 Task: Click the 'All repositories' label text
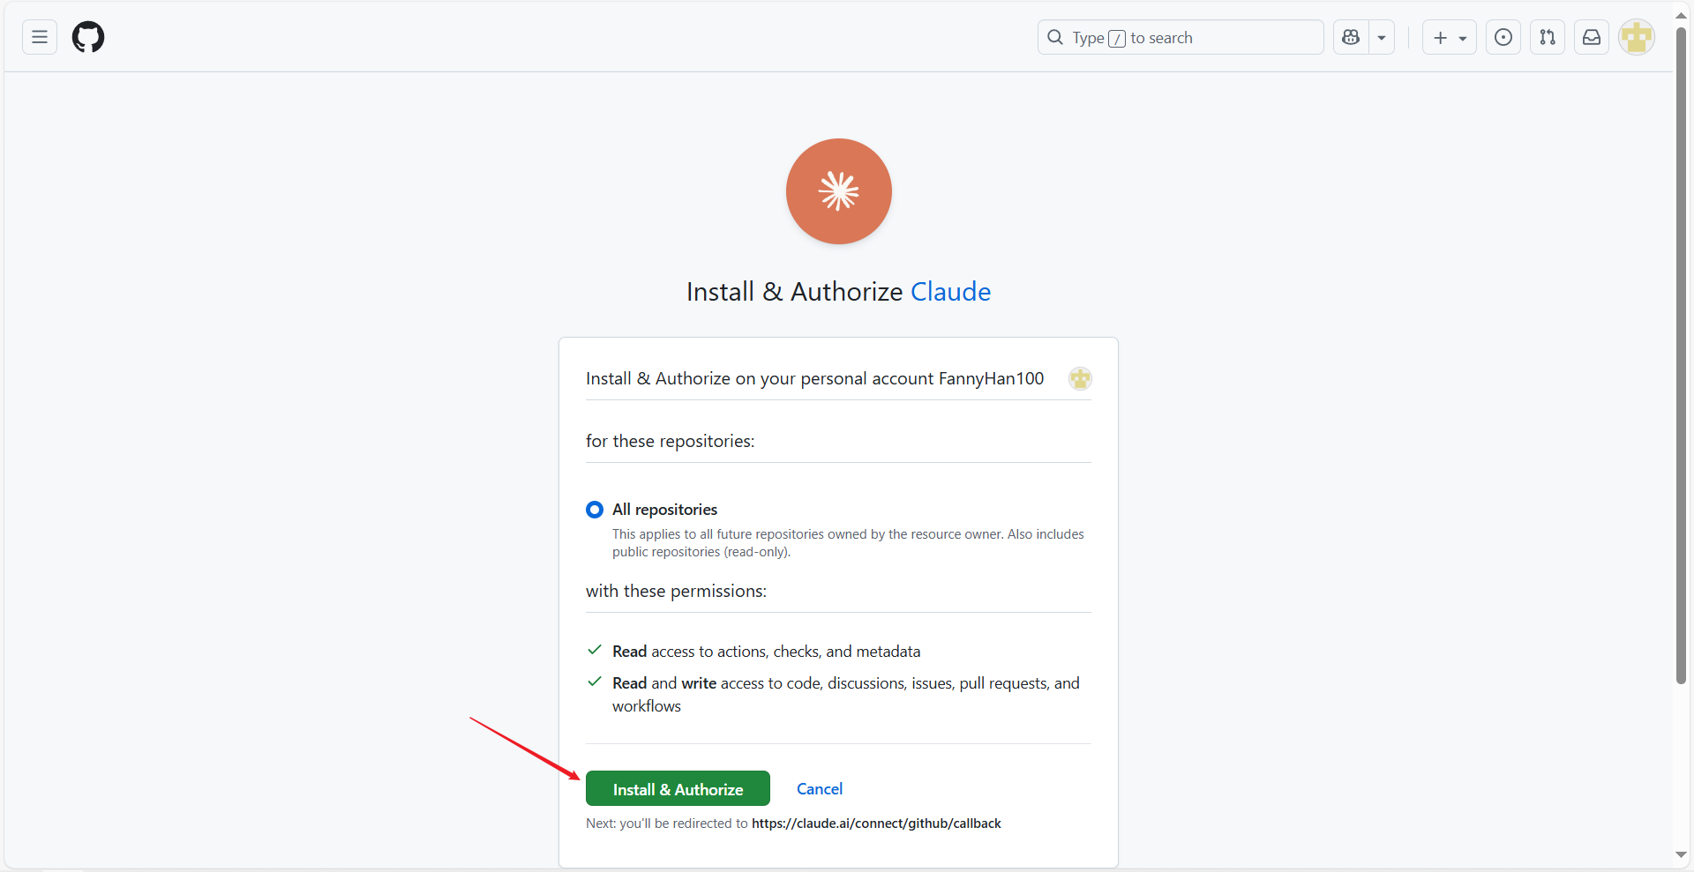point(665,510)
